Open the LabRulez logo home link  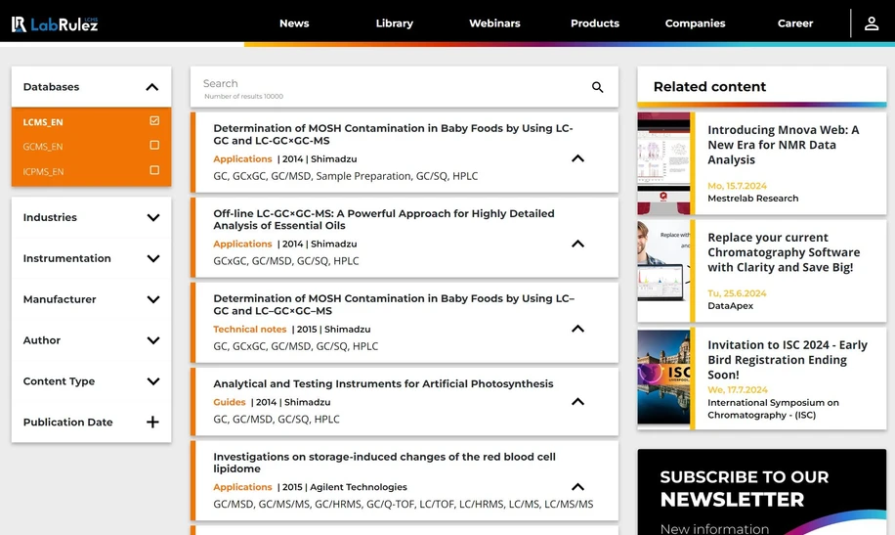point(55,23)
